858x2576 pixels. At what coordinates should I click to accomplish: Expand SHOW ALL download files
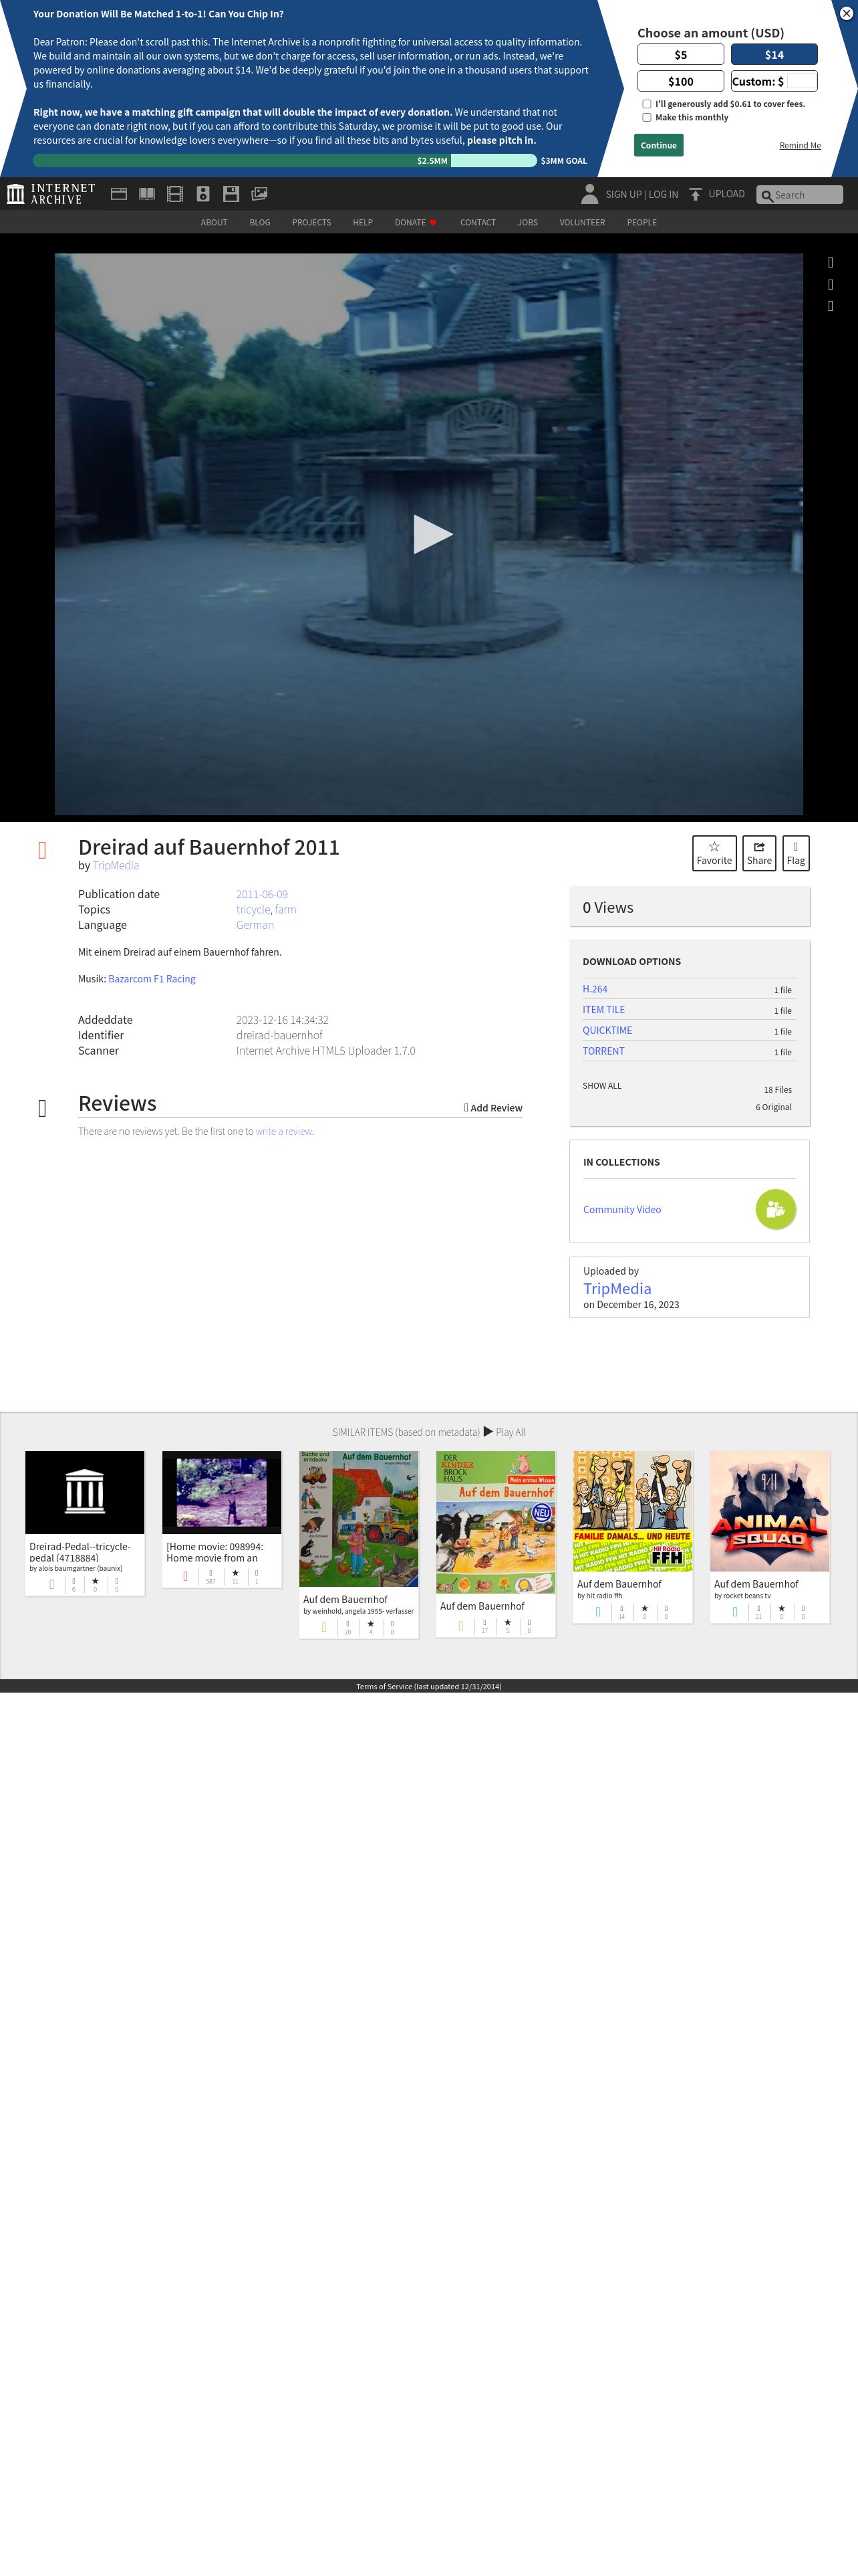click(x=602, y=1086)
